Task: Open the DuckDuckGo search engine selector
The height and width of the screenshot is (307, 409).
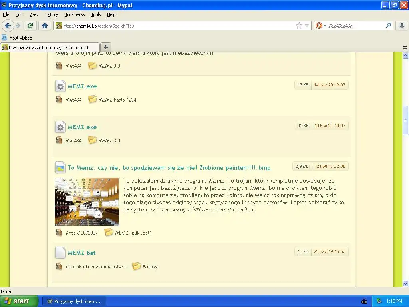Action: pos(320,26)
